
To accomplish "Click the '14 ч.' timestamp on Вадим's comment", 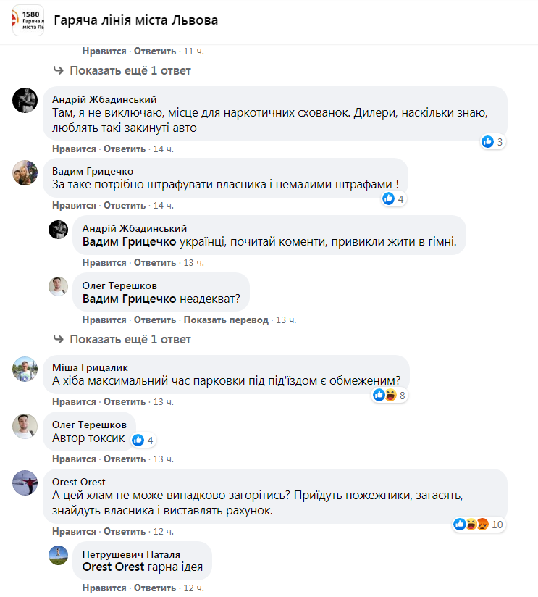I will click(x=163, y=206).
